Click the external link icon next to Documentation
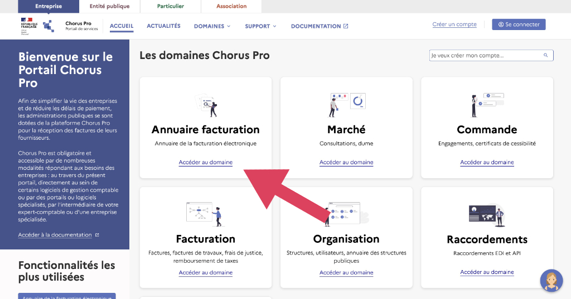This screenshot has width=571, height=299. 346,26
